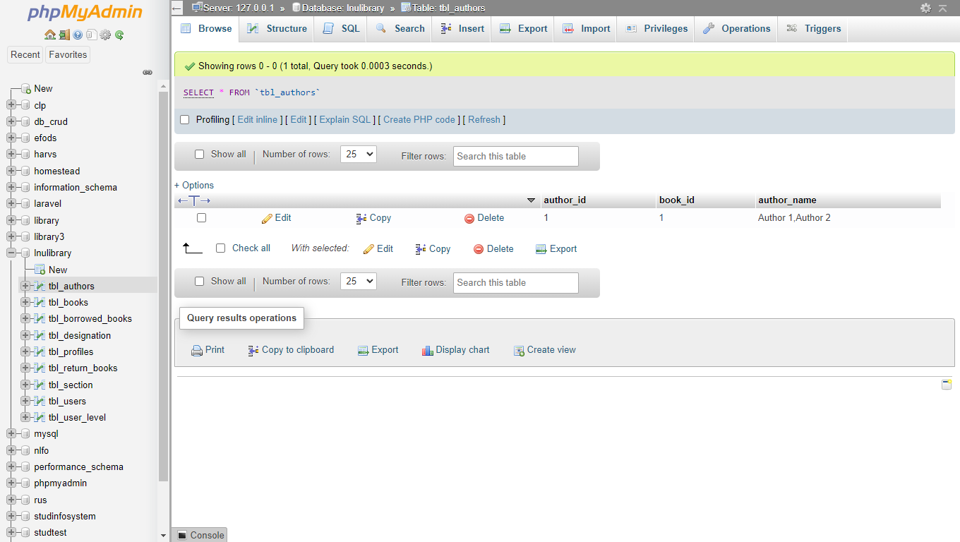Click Create PHP code link
Image resolution: width=960 pixels, height=542 pixels.
419,120
